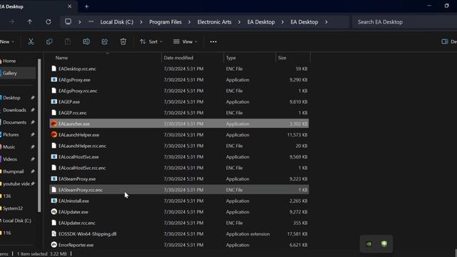Screen dimensions: 457x257
Task: Select EALocalHostSvc.exe file
Action: click(179, 157)
